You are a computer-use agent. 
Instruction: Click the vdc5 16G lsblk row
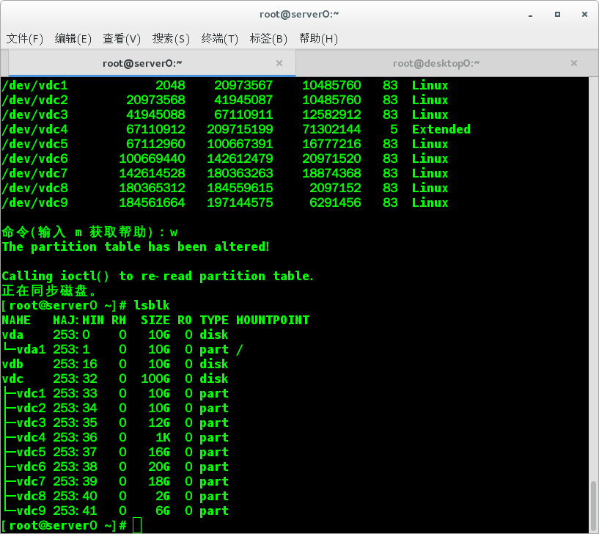pyautogui.click(x=115, y=452)
